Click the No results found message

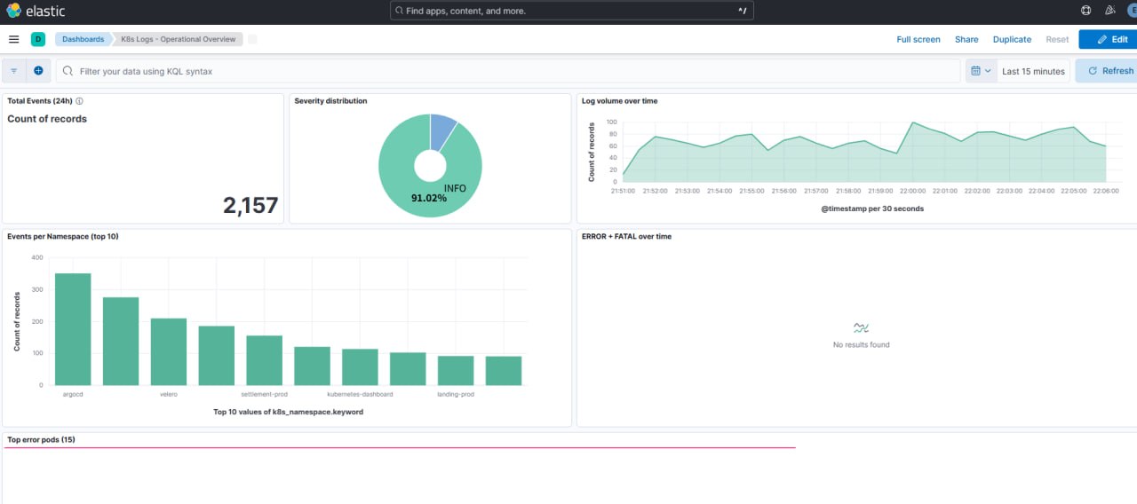pos(861,344)
